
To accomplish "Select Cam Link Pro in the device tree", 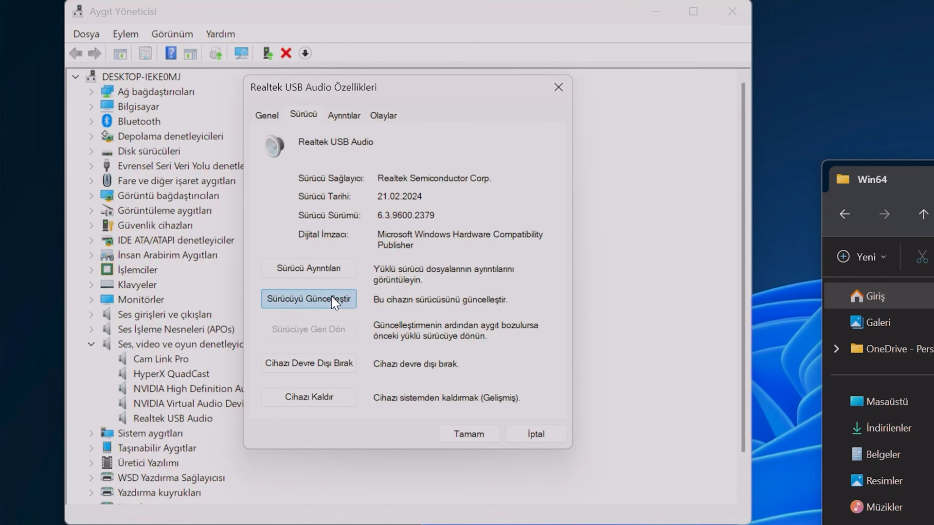I will [161, 359].
